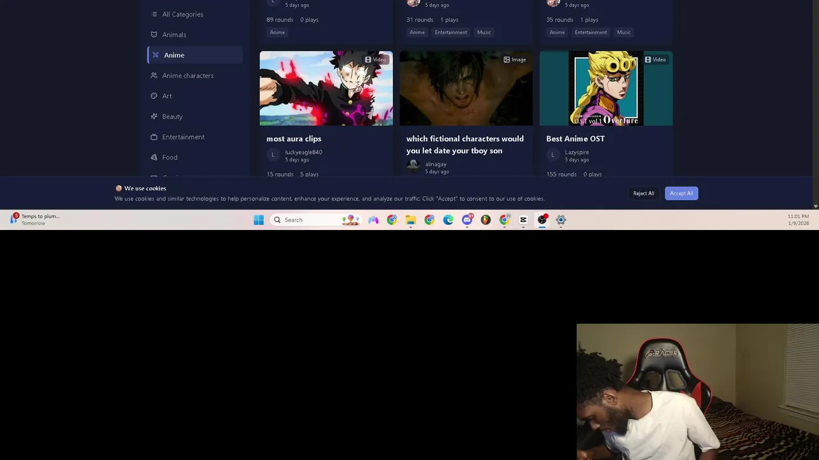The image size is (819, 460).
Task: Click the 'Best Anime OST' title
Action: pos(575,139)
